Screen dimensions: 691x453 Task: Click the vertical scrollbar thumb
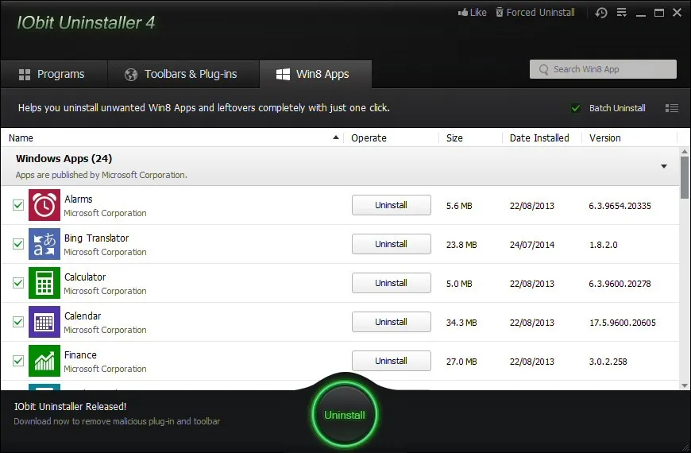(x=685, y=176)
